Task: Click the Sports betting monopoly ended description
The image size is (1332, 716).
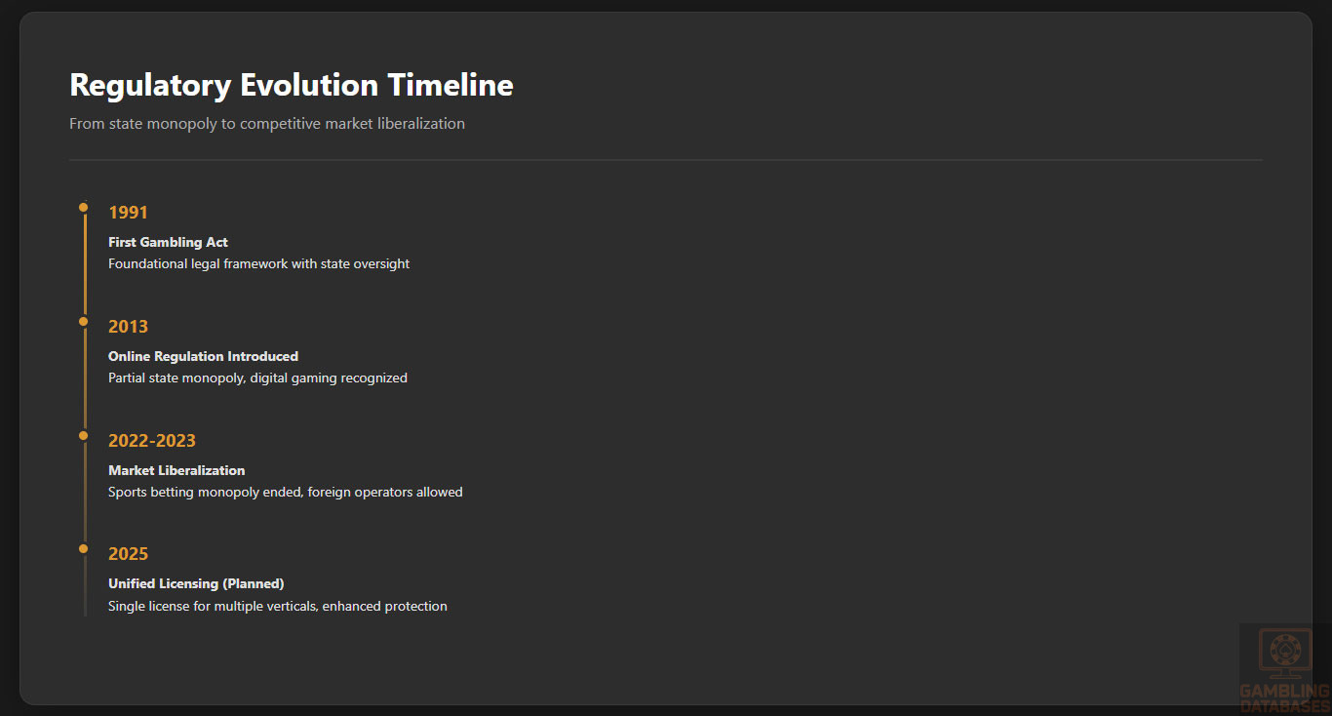Action: [x=285, y=492]
